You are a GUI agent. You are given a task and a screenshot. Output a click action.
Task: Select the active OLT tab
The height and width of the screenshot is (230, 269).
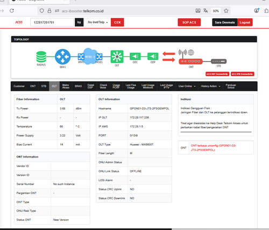54,86
